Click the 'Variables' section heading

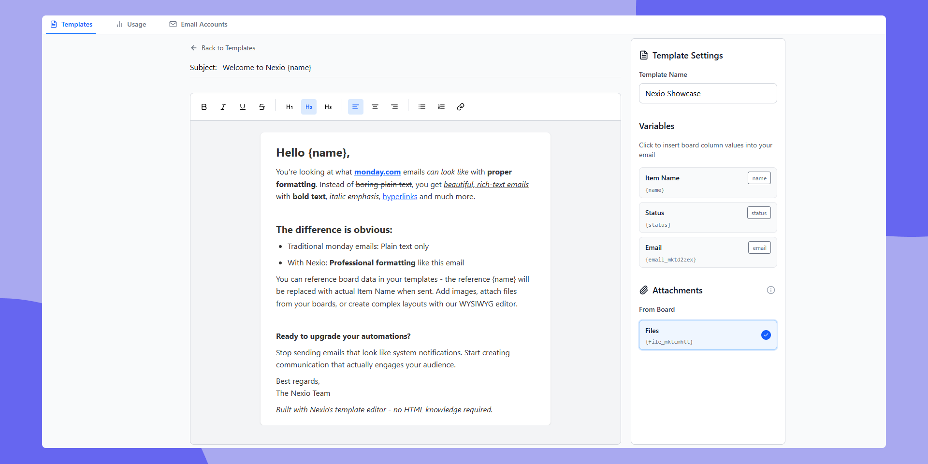[656, 126]
